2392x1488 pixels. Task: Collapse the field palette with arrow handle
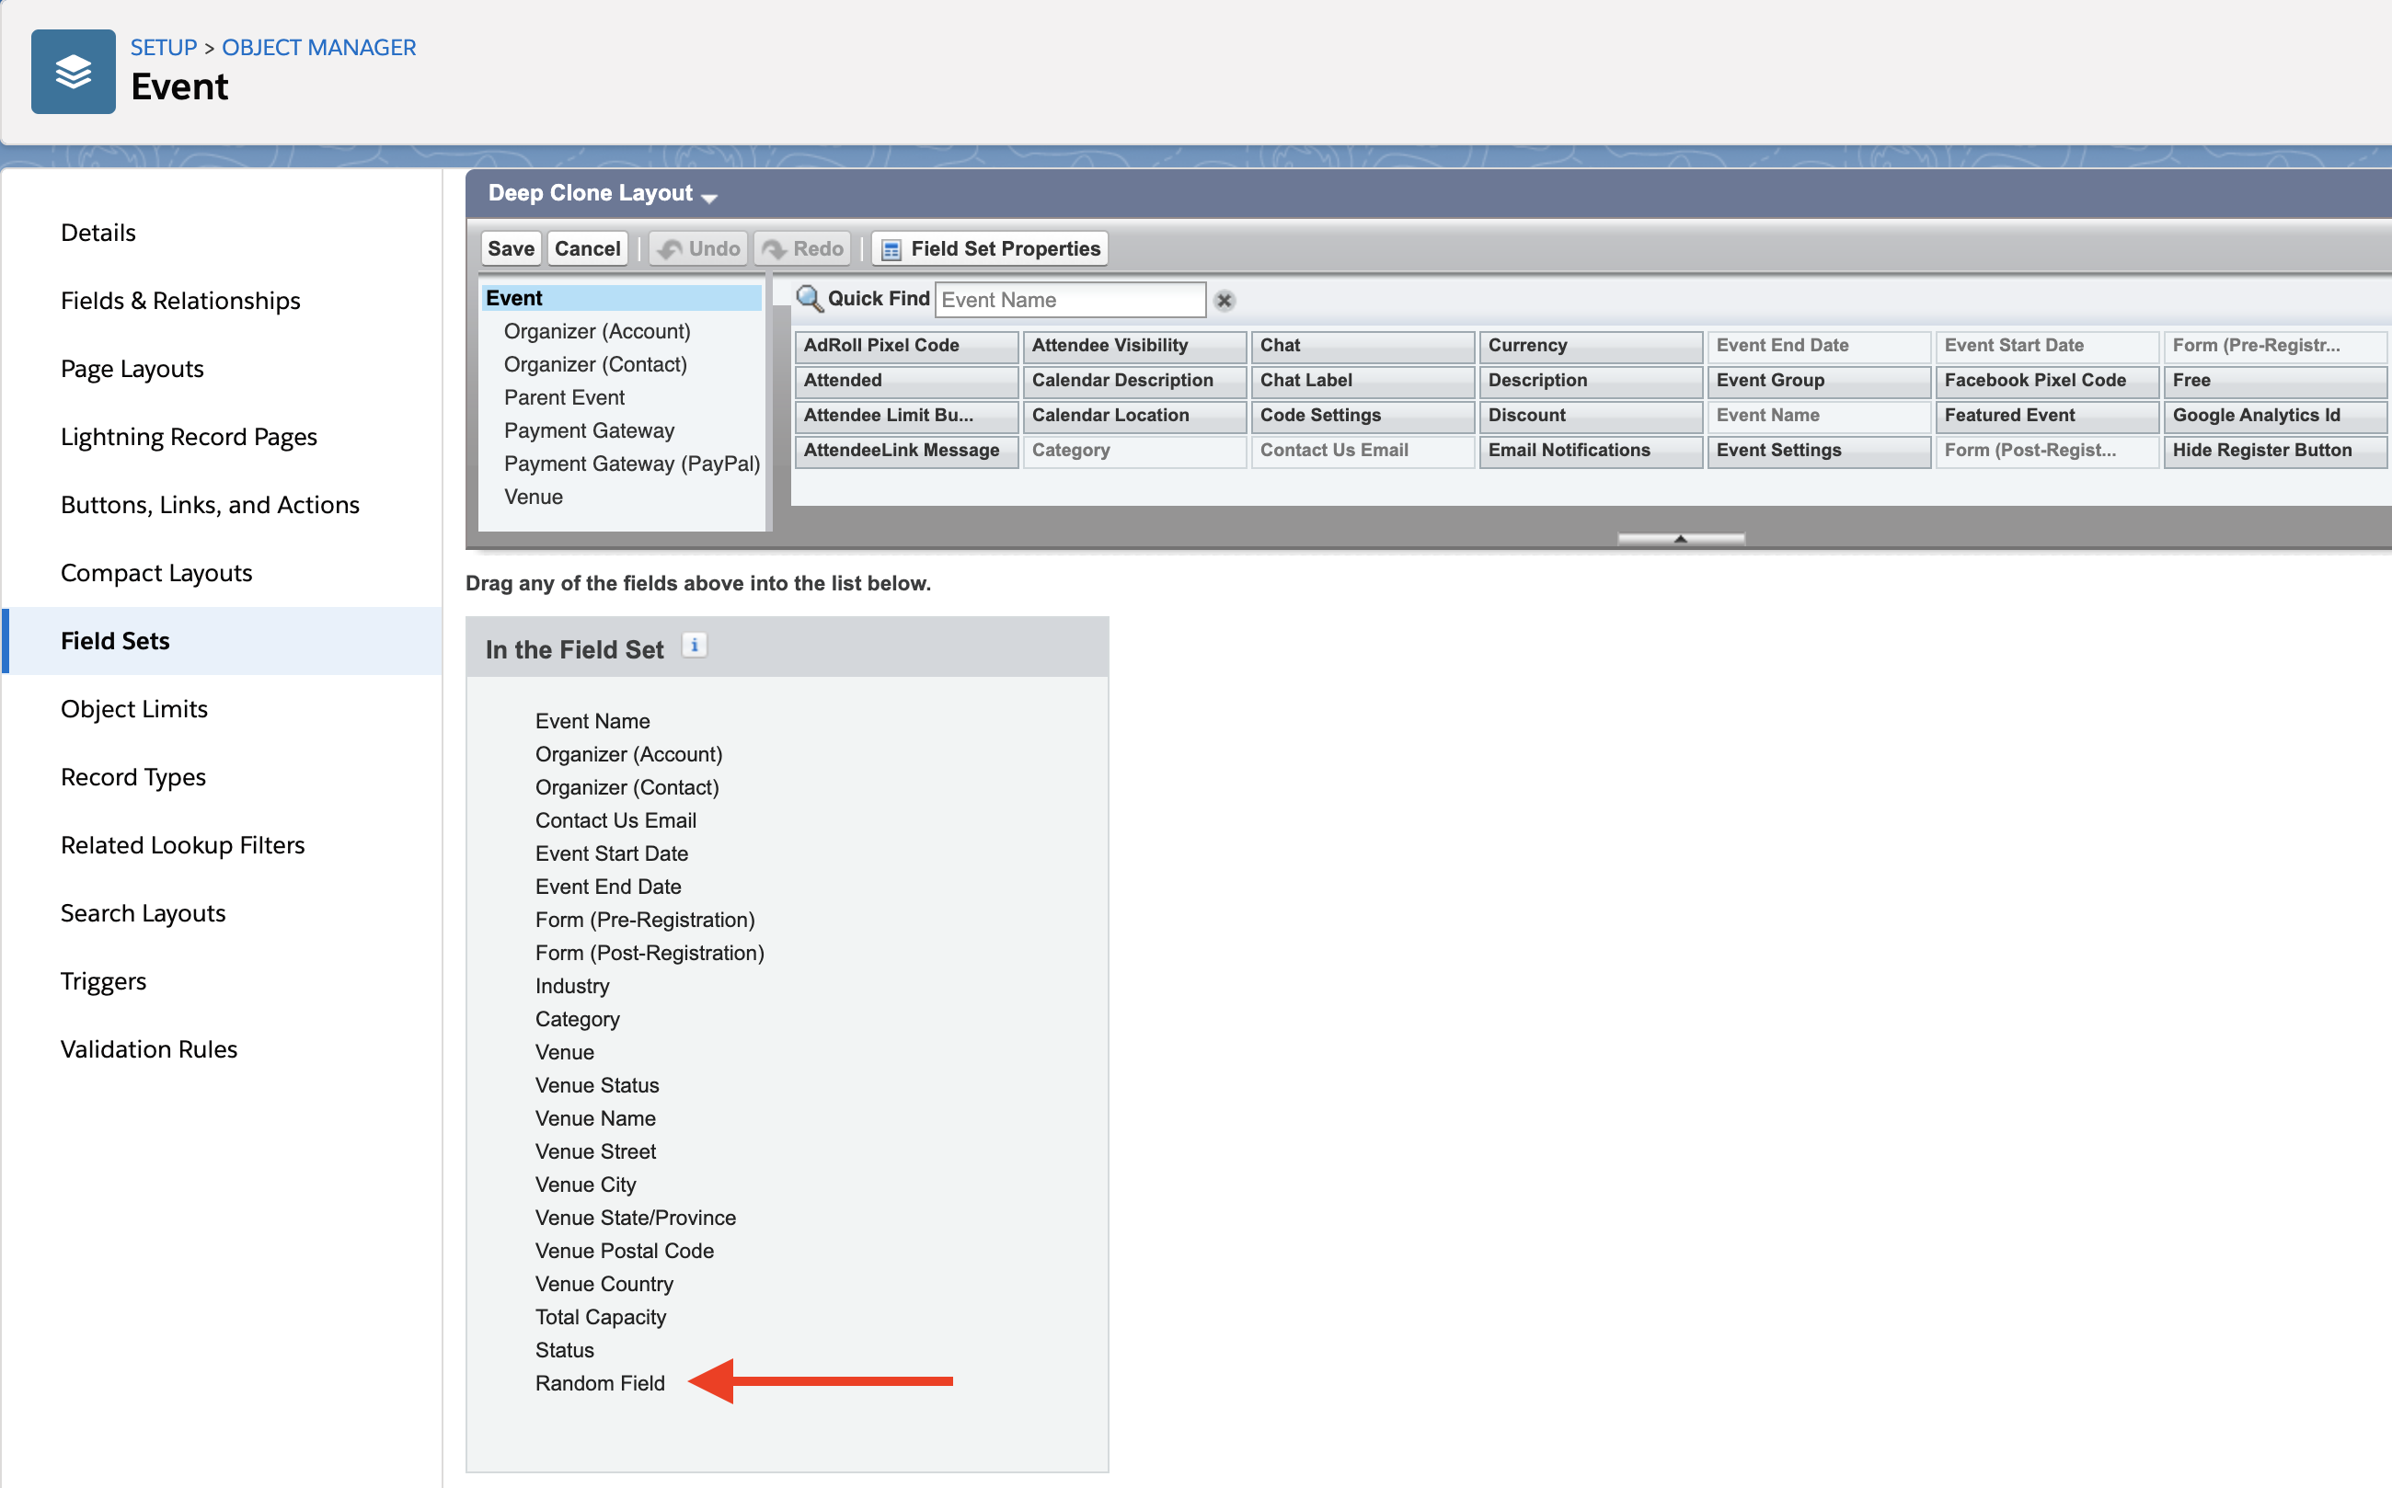point(1680,538)
